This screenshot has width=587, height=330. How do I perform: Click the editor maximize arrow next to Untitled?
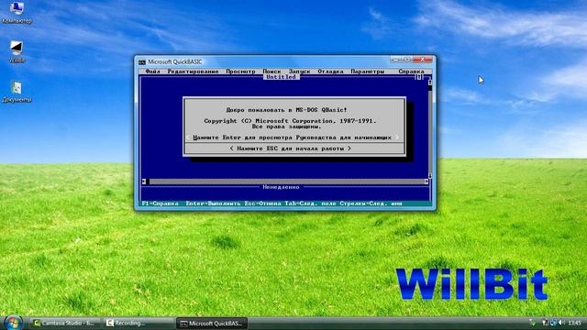[419, 77]
